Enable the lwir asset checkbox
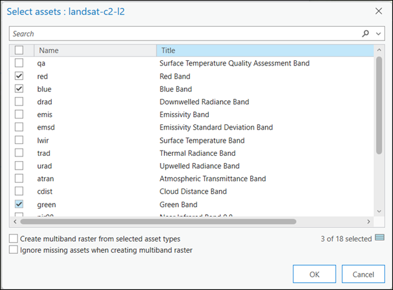The height and width of the screenshot is (290, 393). tap(19, 140)
